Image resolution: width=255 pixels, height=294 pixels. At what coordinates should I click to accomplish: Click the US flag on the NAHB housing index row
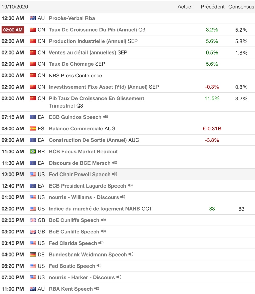pyautogui.click(x=33, y=209)
